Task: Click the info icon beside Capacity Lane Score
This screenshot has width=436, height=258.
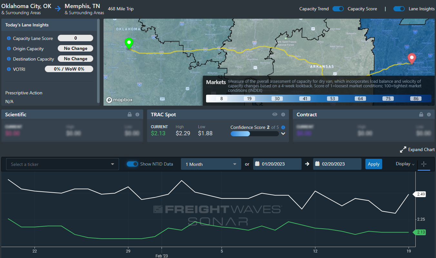Action: [9, 38]
